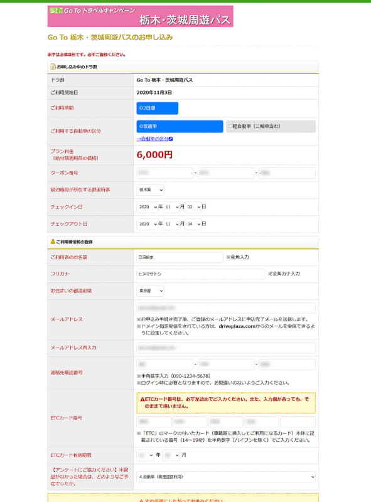Open the residence prefecture dropdown showing 東京都
Viewport: 371px width, 502px height.
click(x=150, y=291)
